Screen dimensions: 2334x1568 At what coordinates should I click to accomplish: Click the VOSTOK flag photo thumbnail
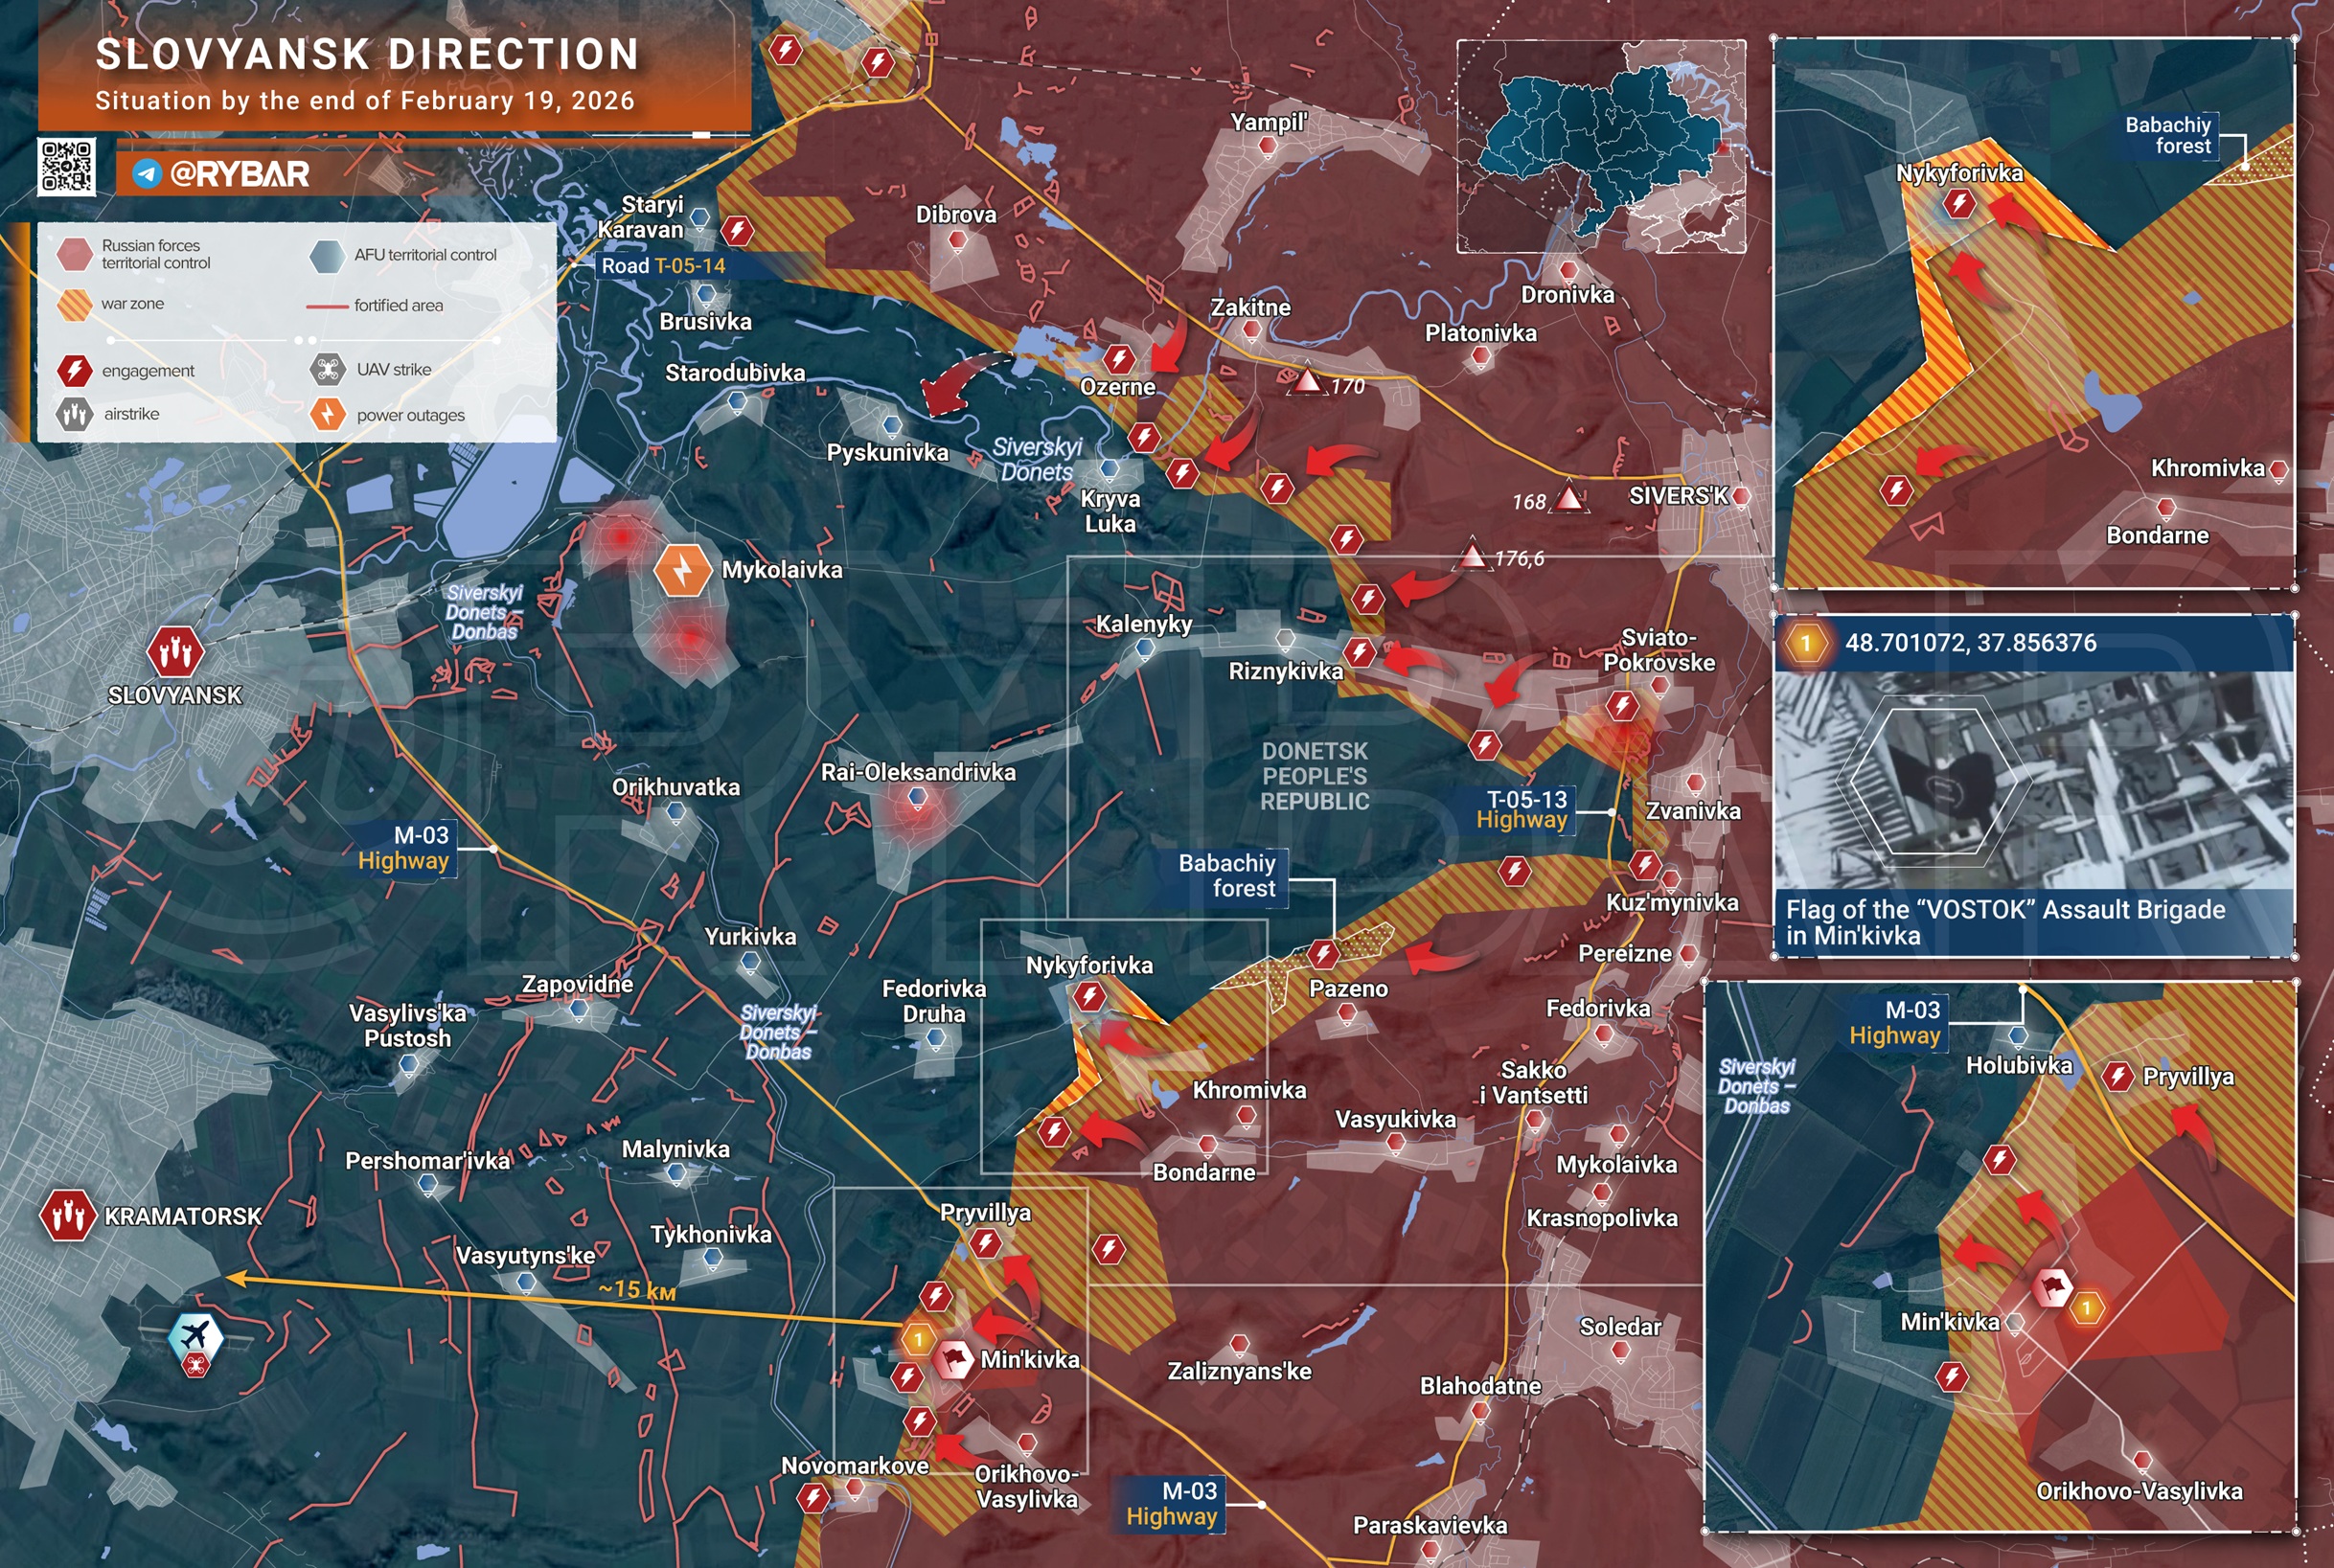(2033, 780)
